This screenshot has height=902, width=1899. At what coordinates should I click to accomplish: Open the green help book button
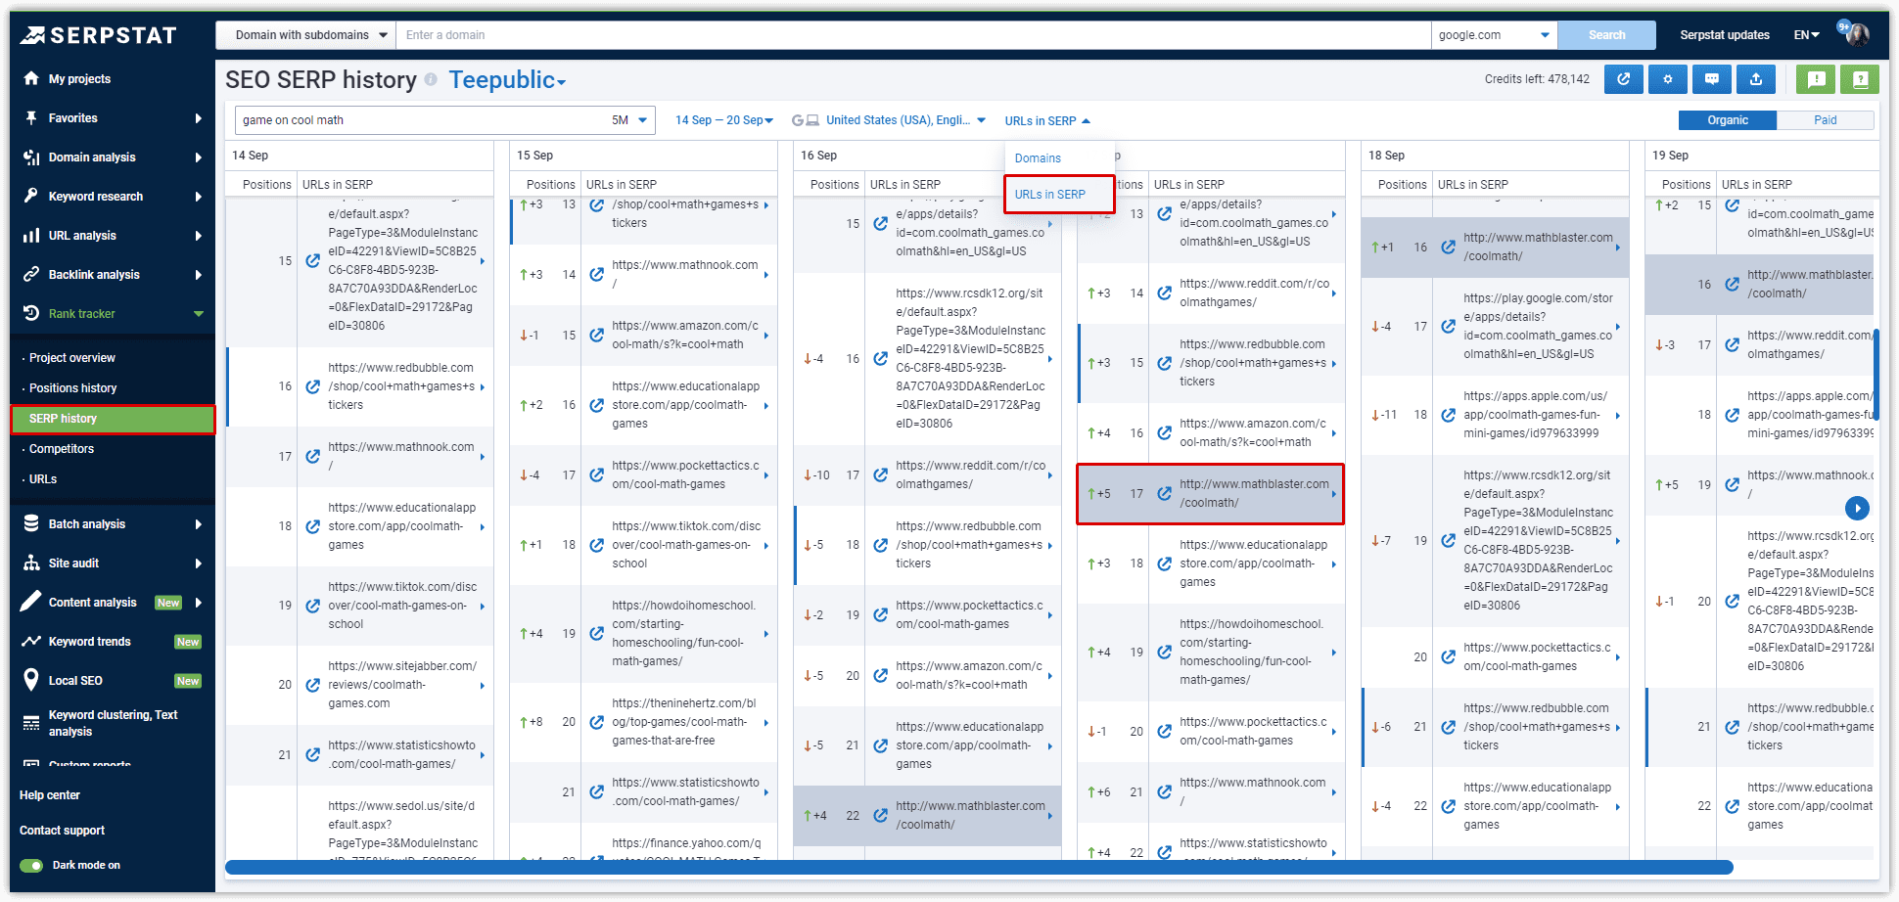click(1860, 79)
